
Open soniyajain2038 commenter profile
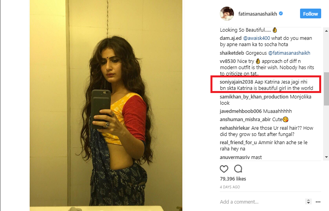236,82
